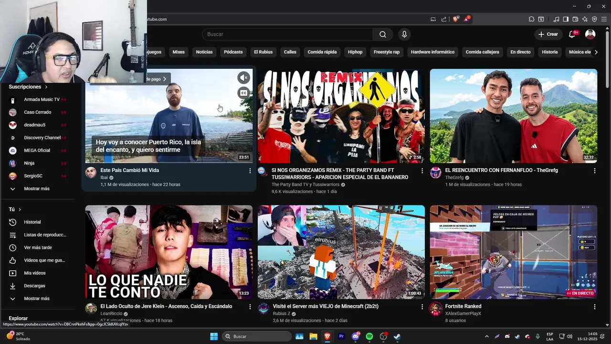611x344 pixels.
Task: Unmute the Ibai video preview
Action: pos(244,77)
